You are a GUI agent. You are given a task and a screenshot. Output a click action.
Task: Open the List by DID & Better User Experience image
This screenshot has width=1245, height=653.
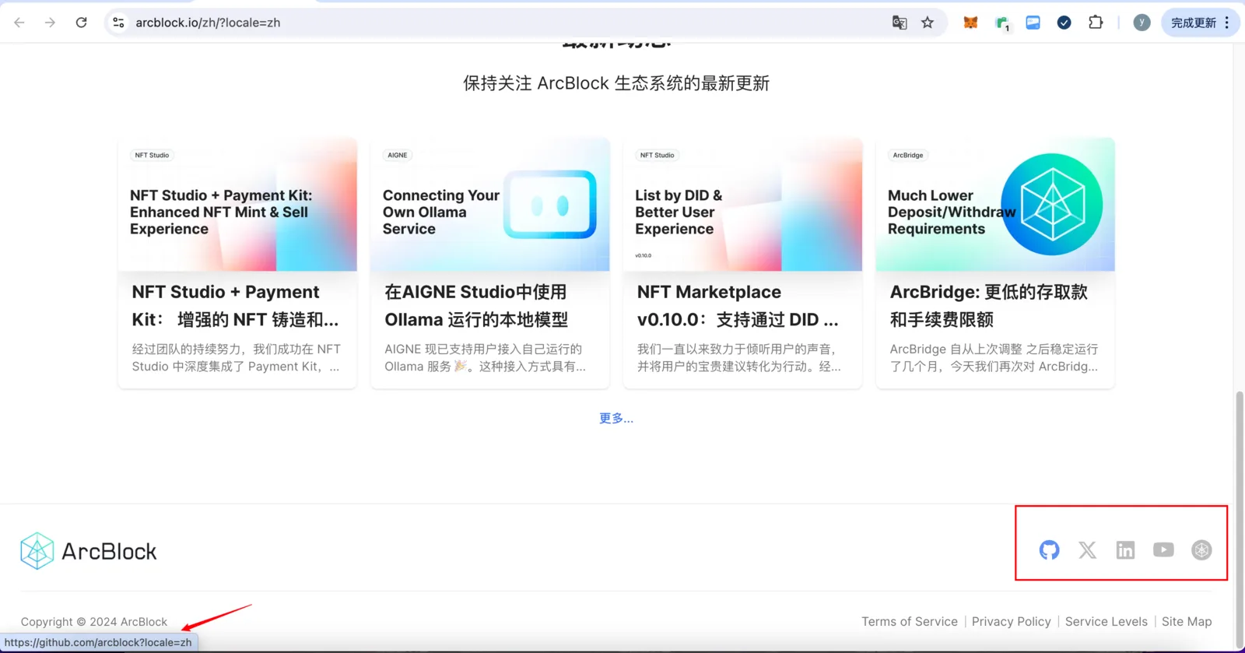tap(742, 205)
